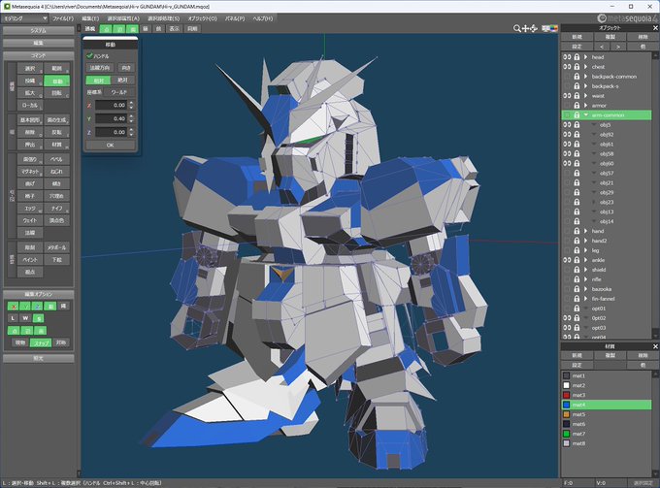Select the ナイフ (knife) command button

(x=57, y=209)
